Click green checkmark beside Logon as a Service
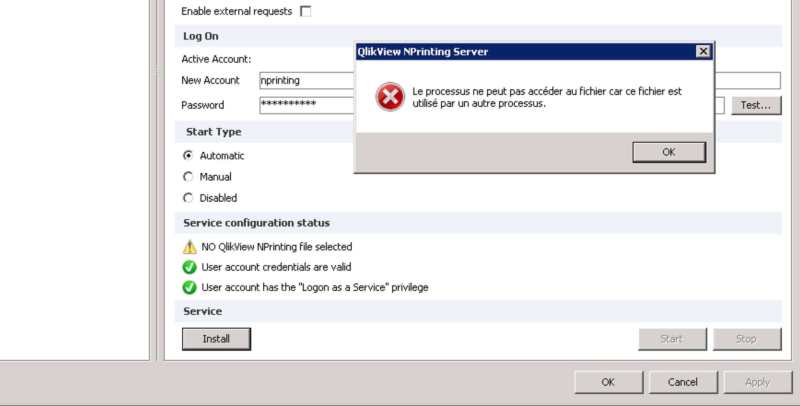 coord(189,287)
